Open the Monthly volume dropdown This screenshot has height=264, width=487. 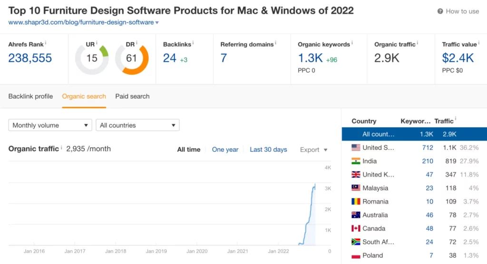50,125
